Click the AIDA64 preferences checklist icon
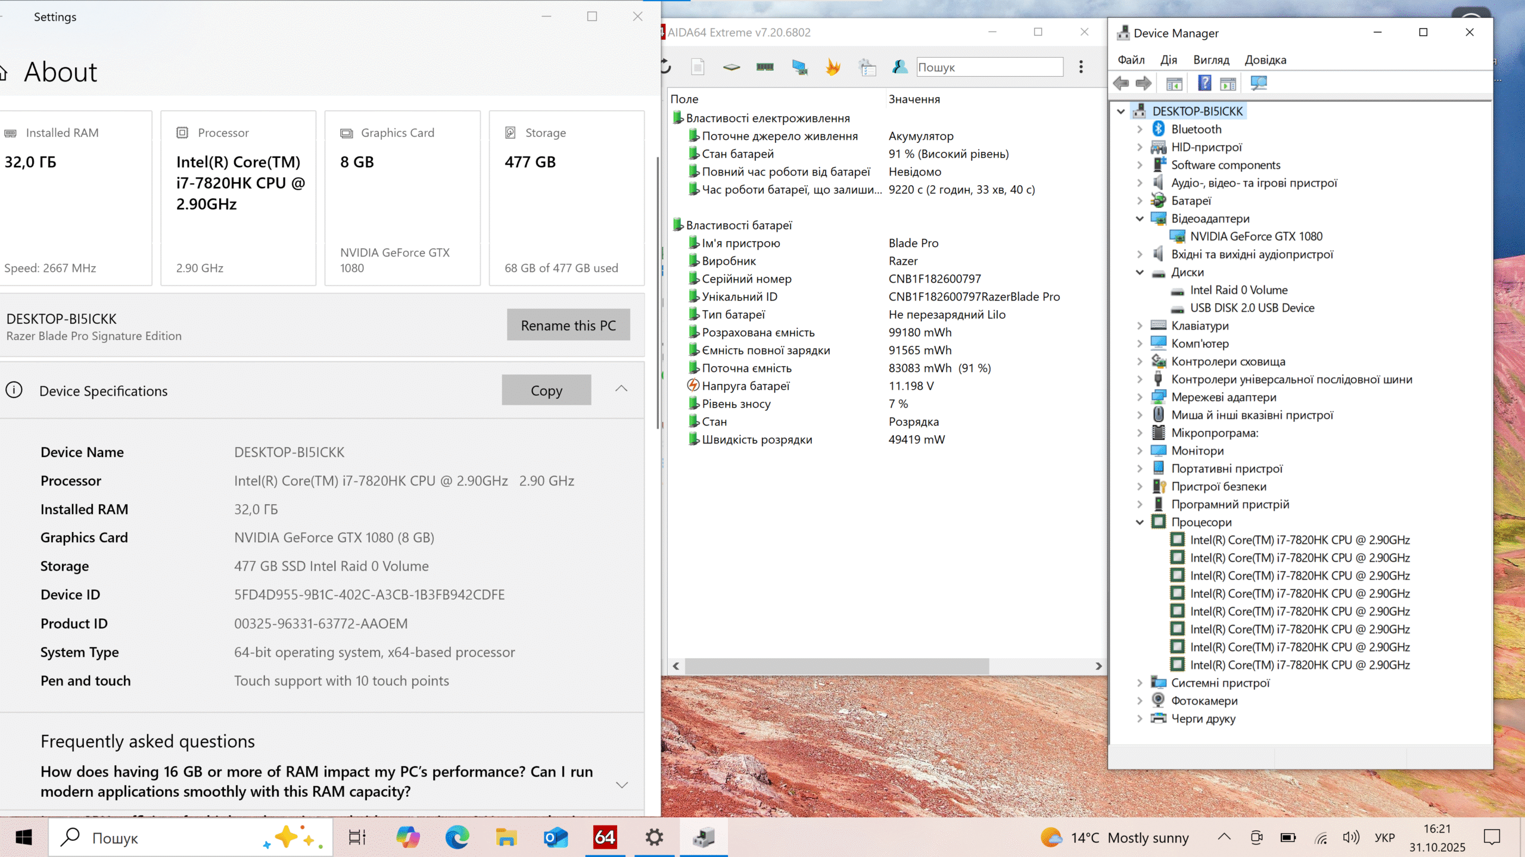The height and width of the screenshot is (857, 1525). tap(867, 67)
